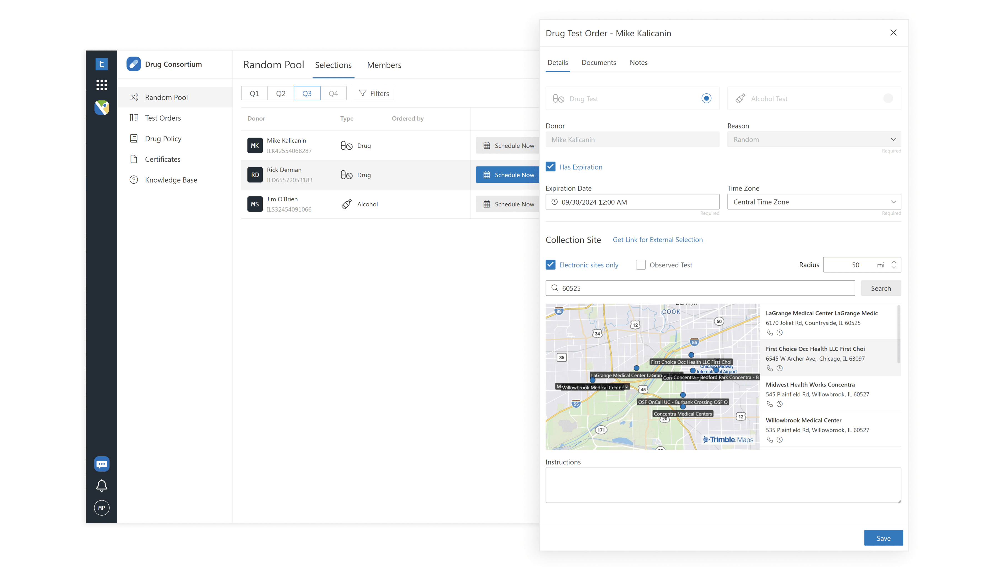Click the Drug Consortium pill logo
995x570 pixels.
(x=134, y=64)
